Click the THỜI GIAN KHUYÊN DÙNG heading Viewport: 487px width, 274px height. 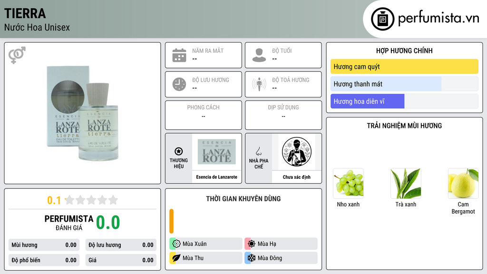[x=243, y=199]
